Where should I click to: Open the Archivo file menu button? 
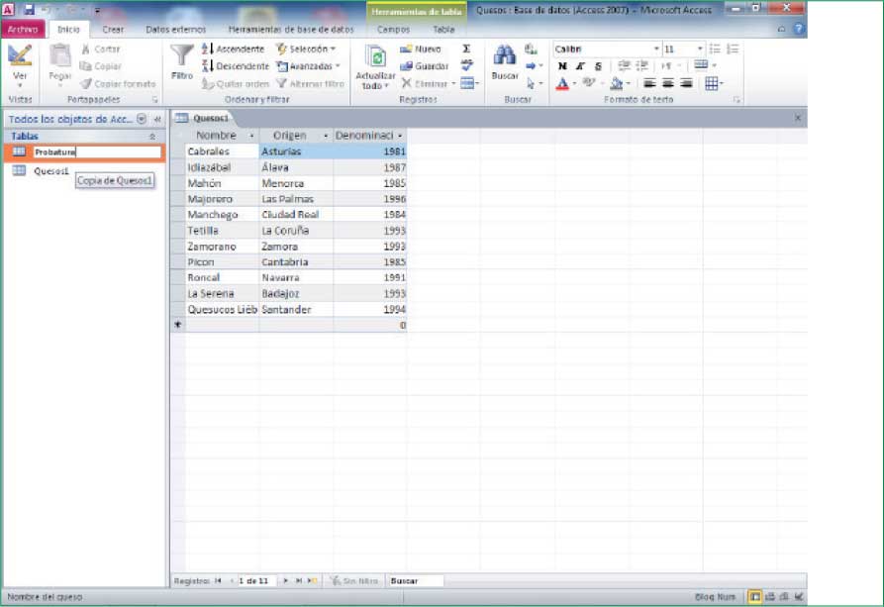pos(23,30)
